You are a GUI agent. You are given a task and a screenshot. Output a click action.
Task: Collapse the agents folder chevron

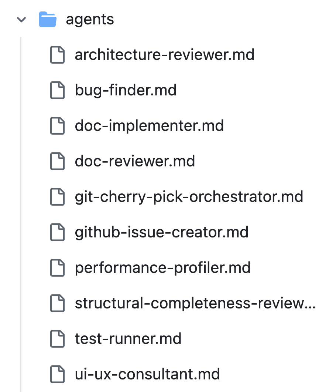pyautogui.click(x=22, y=20)
